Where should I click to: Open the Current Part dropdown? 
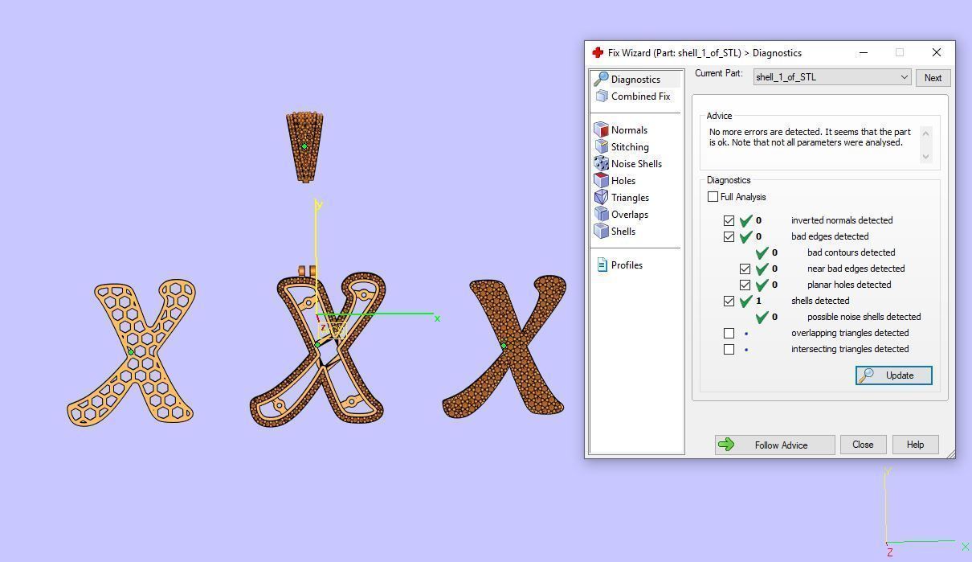831,77
